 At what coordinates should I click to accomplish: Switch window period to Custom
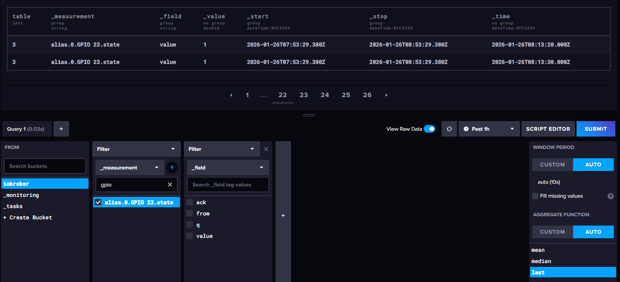pyautogui.click(x=552, y=164)
